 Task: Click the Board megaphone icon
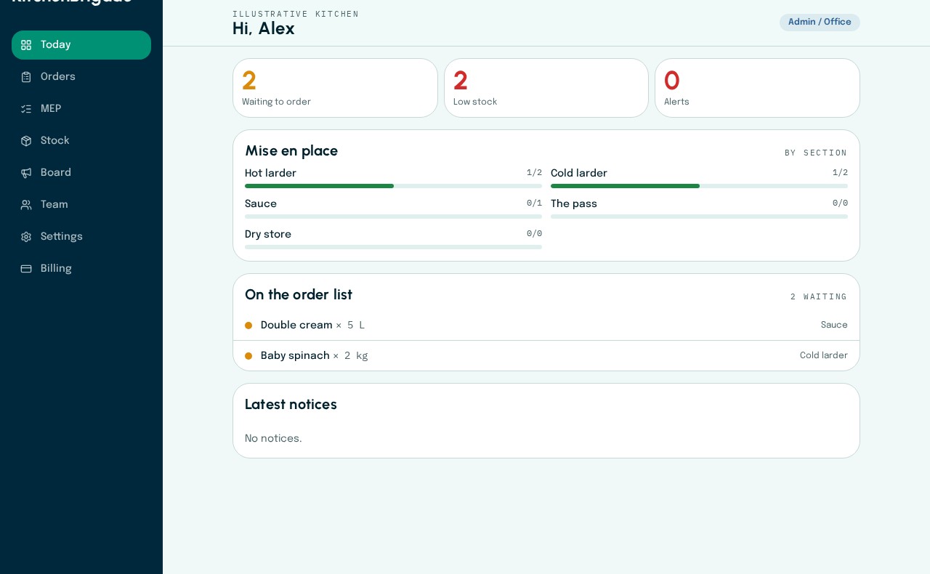tap(26, 173)
